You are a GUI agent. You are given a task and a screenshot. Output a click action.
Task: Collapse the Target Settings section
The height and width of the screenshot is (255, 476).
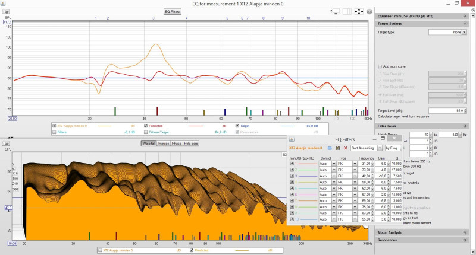pos(465,23)
